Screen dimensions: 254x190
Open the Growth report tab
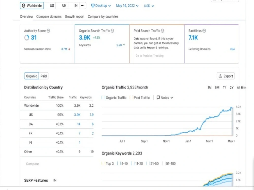75,16
